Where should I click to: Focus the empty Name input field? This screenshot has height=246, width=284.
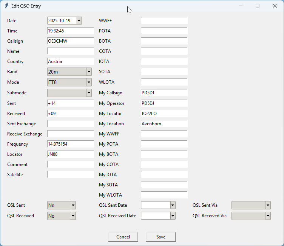click(x=70, y=51)
